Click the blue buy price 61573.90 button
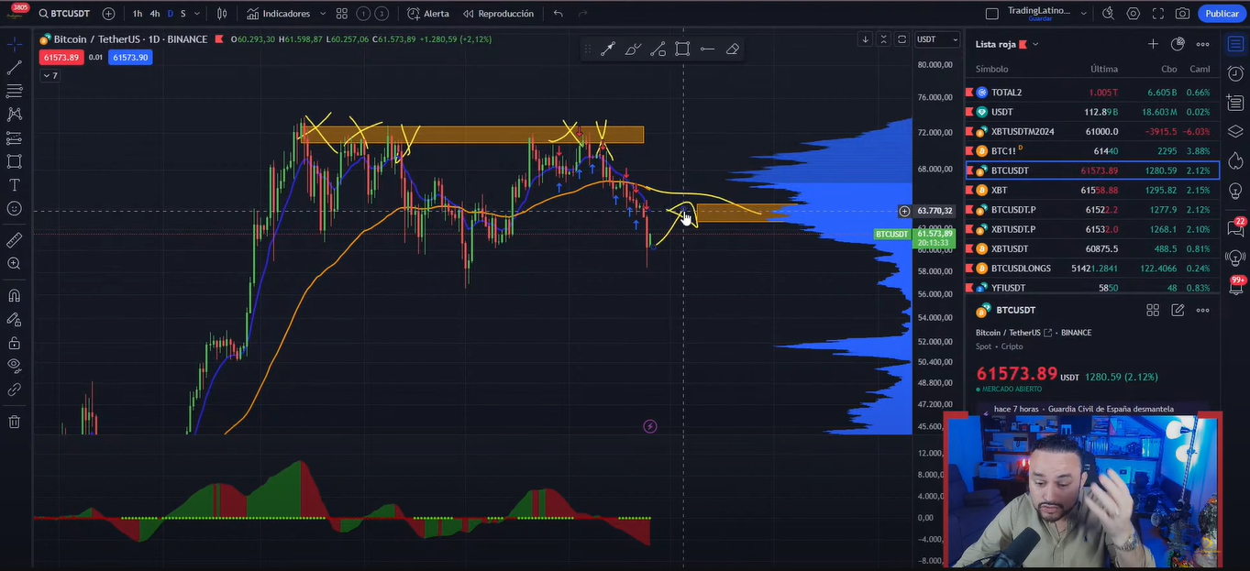 [x=130, y=58]
